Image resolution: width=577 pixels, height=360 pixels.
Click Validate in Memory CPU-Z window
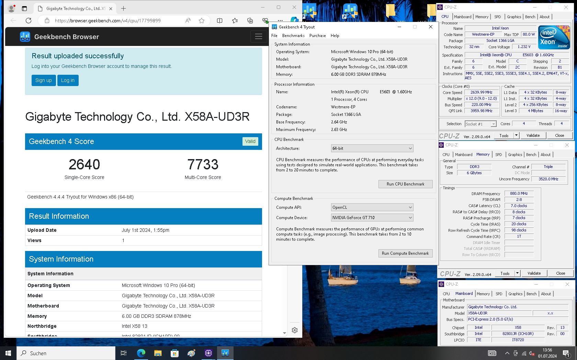point(534,273)
